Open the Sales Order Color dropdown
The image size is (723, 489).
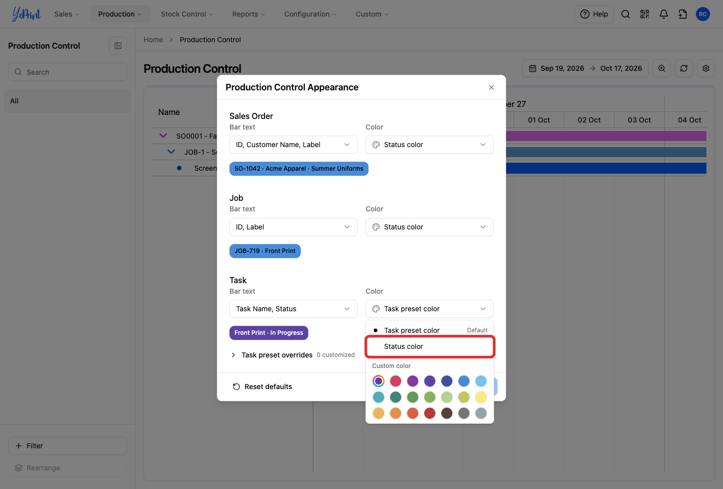click(x=429, y=145)
